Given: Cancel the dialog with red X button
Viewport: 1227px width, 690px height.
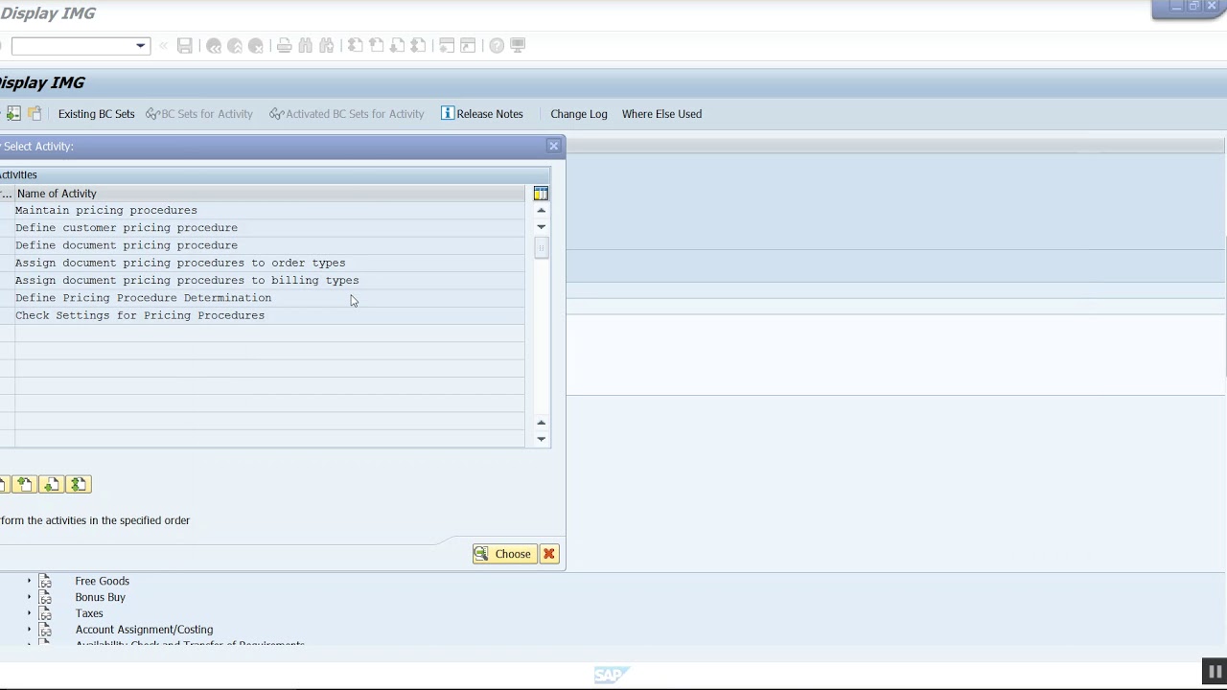Looking at the screenshot, I should point(549,554).
